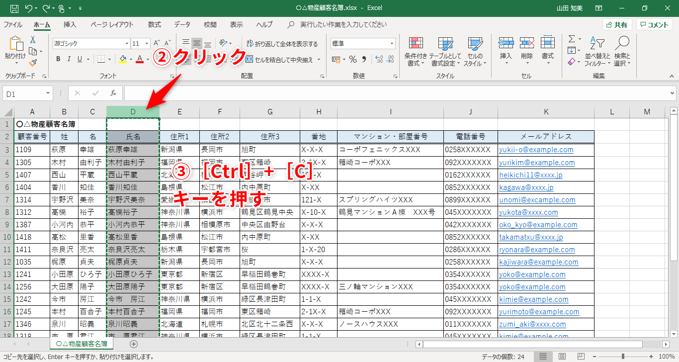Undo the last action
679x362 pixels.
(28, 8)
